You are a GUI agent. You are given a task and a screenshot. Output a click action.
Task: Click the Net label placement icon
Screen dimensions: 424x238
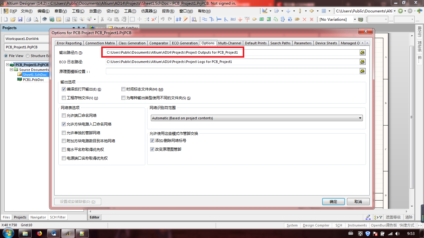tap(233, 19)
